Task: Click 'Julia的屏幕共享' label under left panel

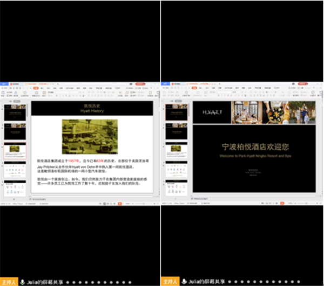Action: point(45,282)
